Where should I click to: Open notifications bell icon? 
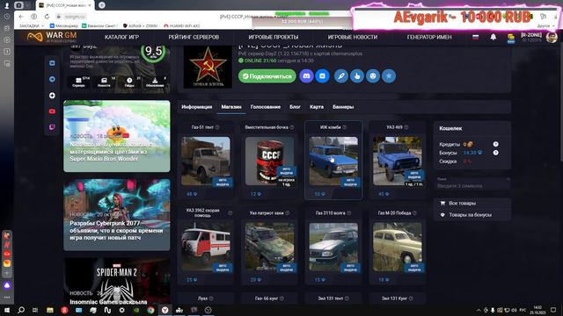pos(494,37)
